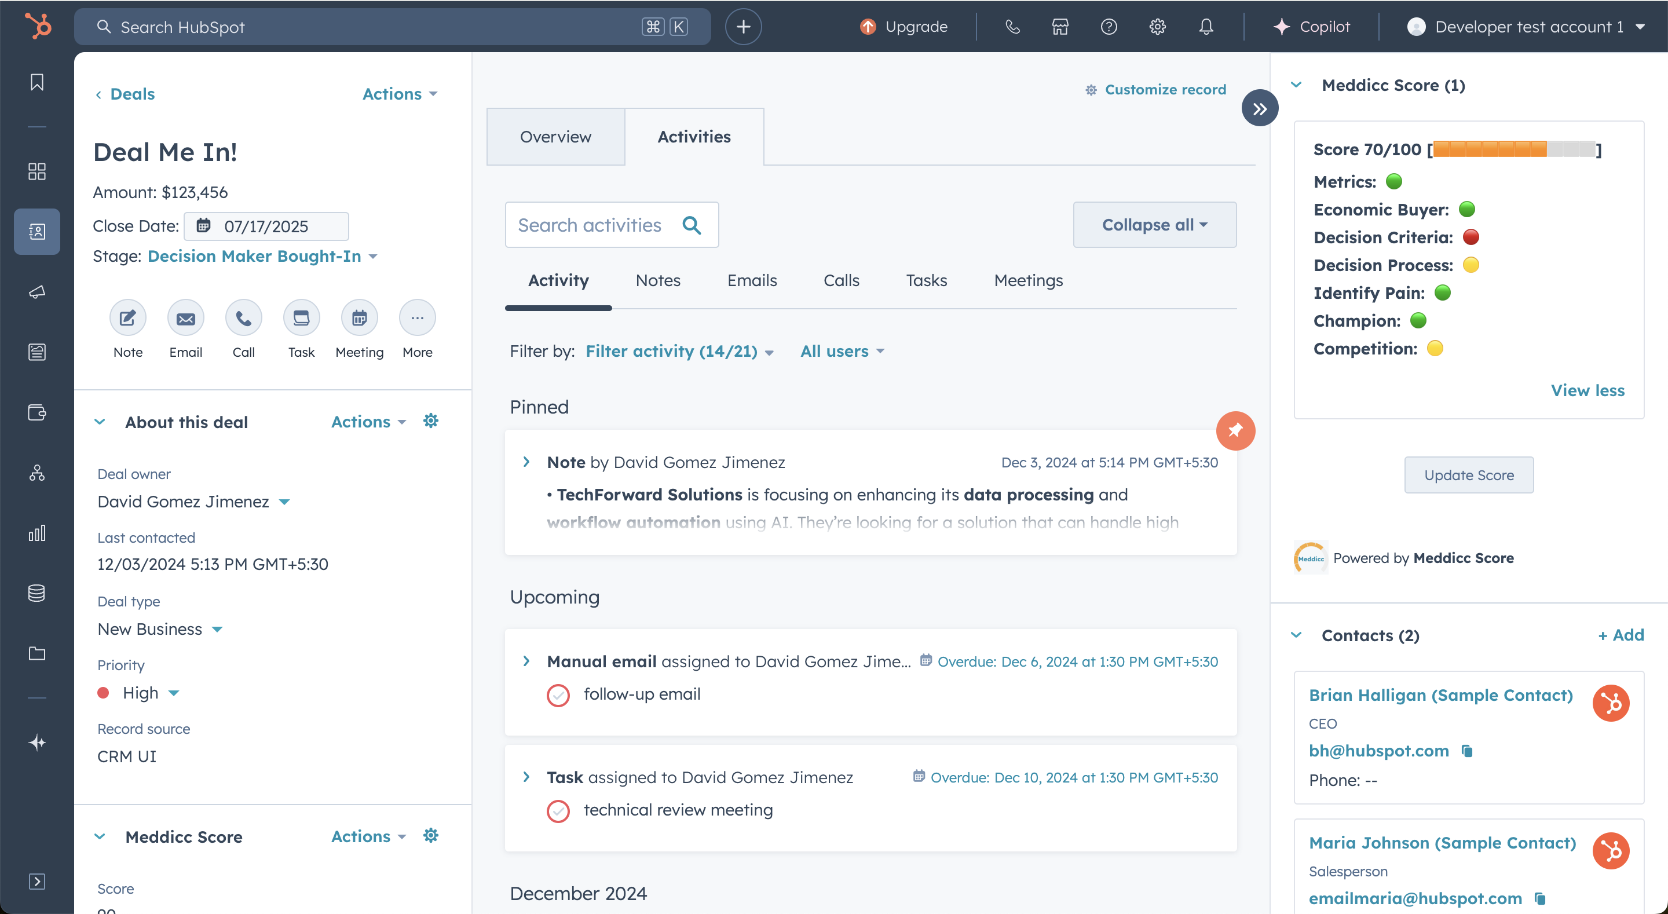Open Priority High dropdown
The width and height of the screenshot is (1668, 914).
138,693
